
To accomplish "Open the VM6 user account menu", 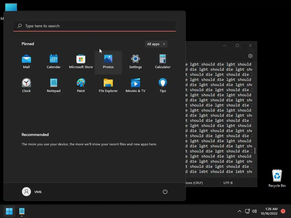I will pyautogui.click(x=32, y=192).
